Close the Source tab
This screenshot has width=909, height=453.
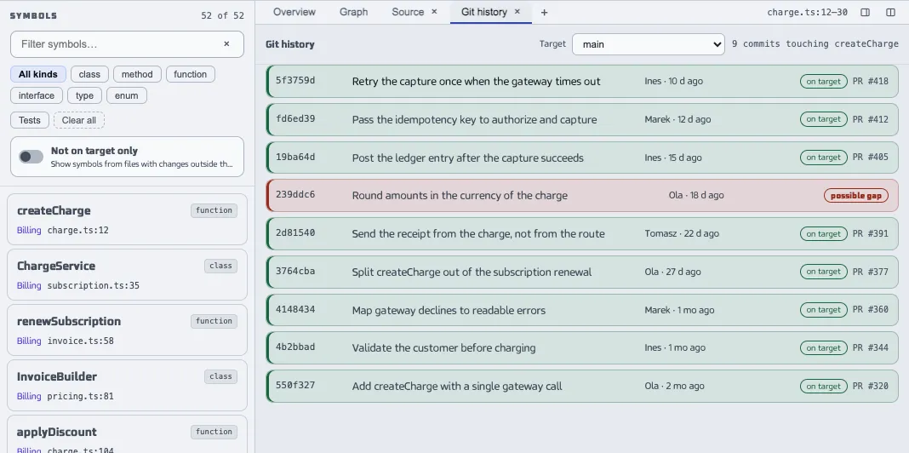[434, 12]
